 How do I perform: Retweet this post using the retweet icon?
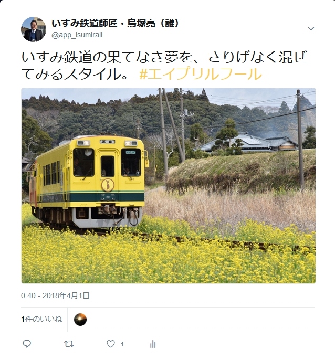[68, 344]
